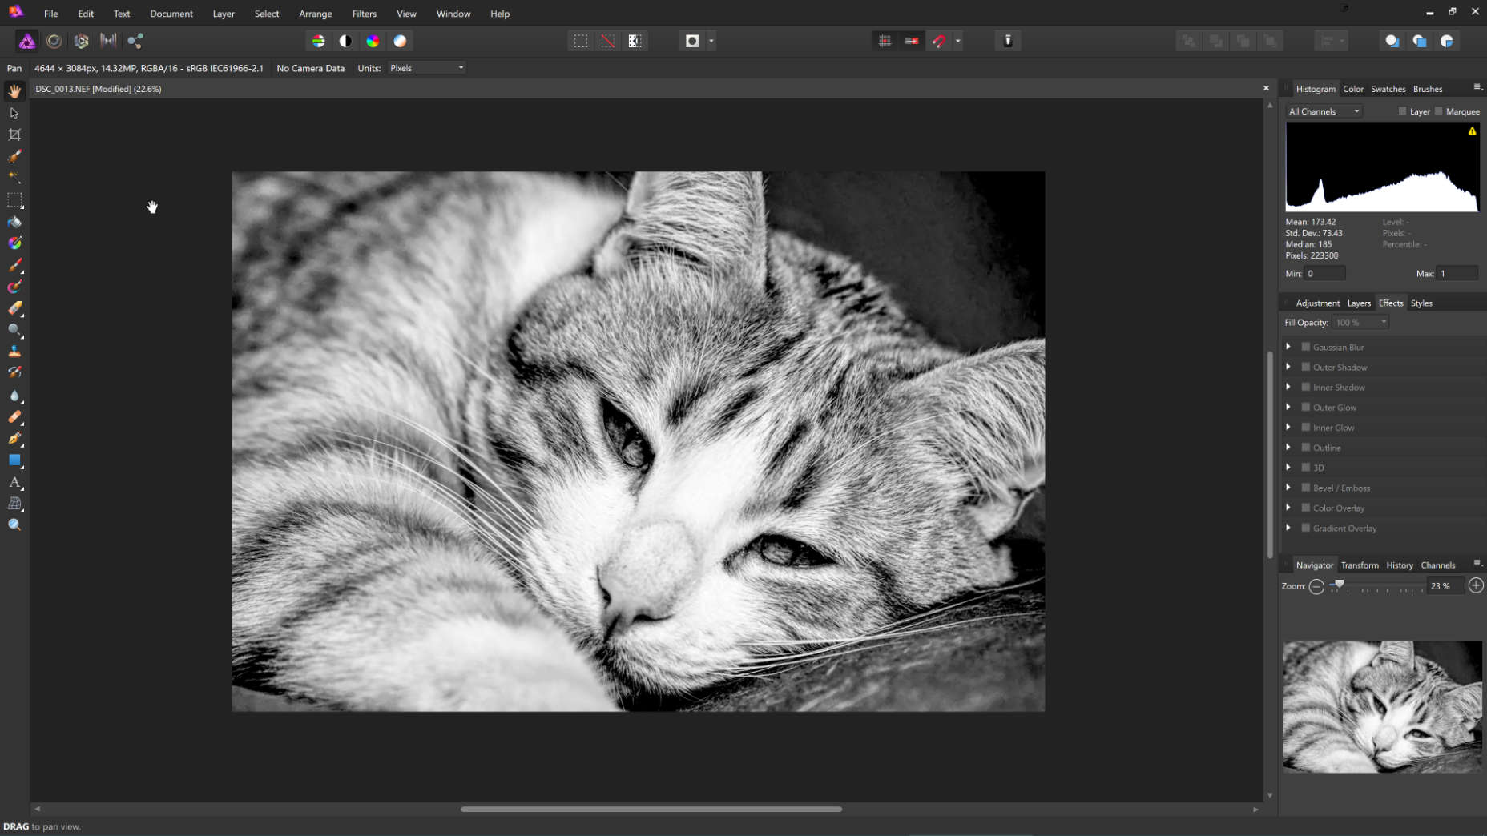This screenshot has height=836, width=1487.
Task: Select the Rectangle shape tool
Action: pyautogui.click(x=14, y=460)
